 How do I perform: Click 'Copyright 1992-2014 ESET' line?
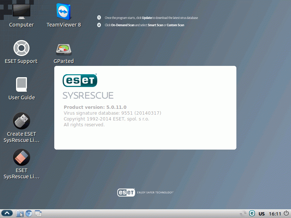[x=106, y=119]
